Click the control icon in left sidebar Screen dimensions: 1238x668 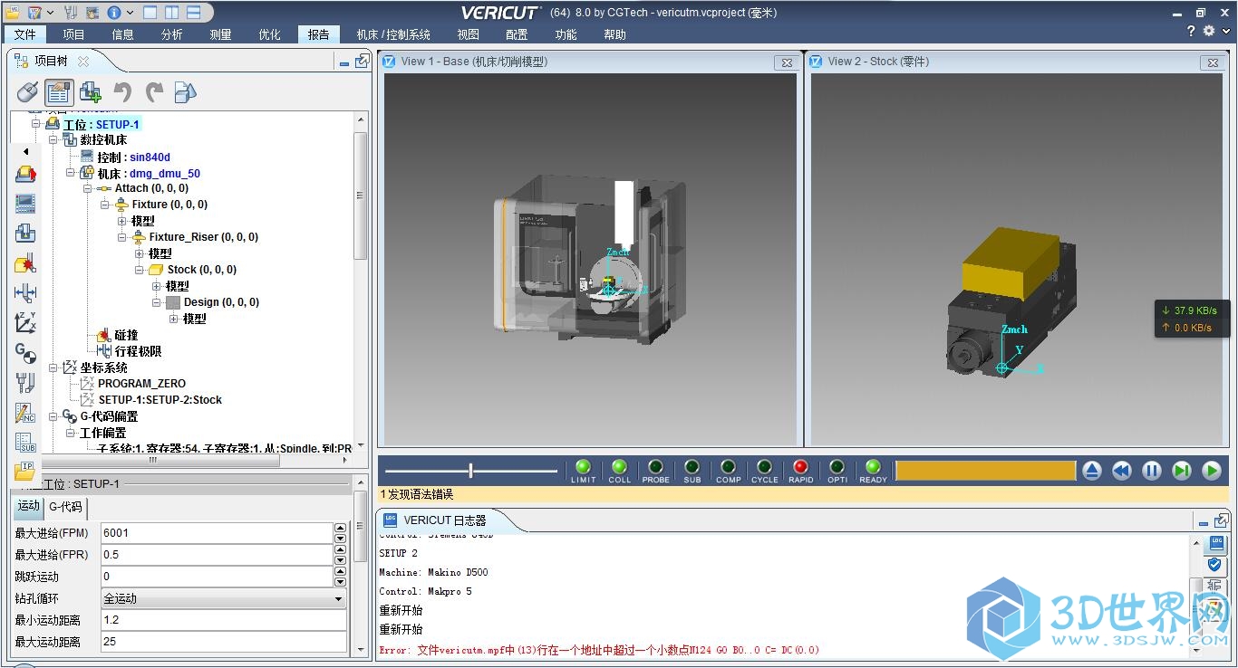point(25,205)
